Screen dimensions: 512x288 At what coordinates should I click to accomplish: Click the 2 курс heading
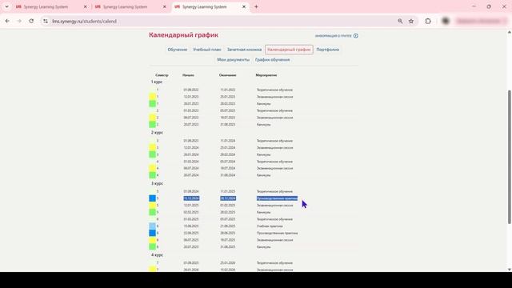[x=157, y=133]
